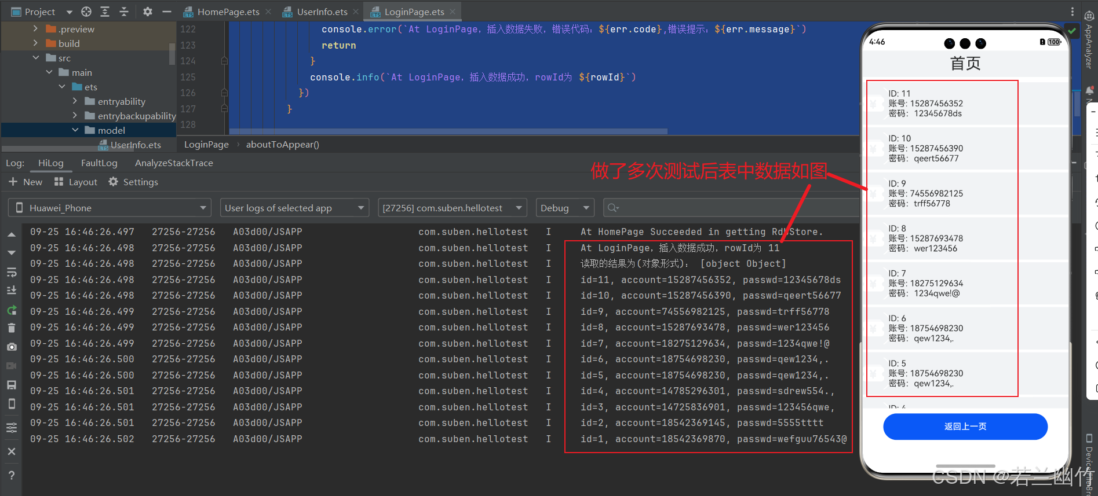1098x496 pixels.
Task: Open editor tabs three-dot menu
Action: 1073,12
